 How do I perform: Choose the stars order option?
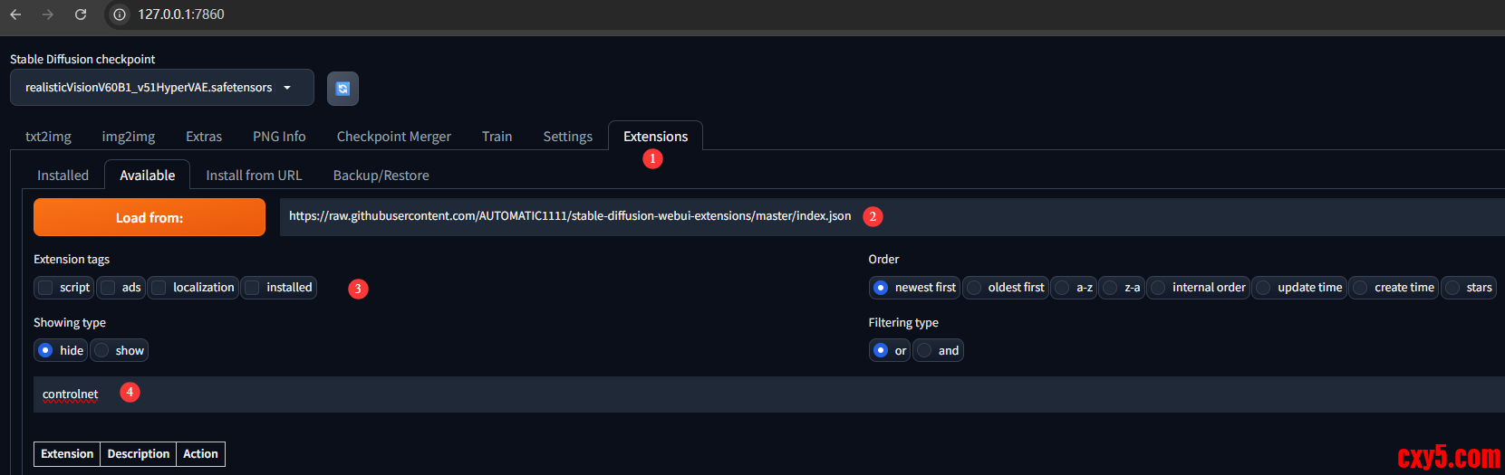pos(1453,288)
